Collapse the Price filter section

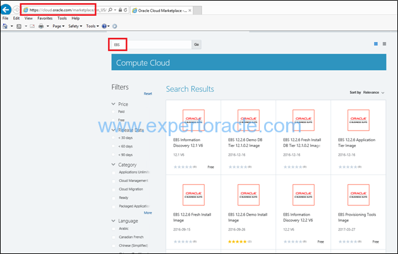(113, 104)
